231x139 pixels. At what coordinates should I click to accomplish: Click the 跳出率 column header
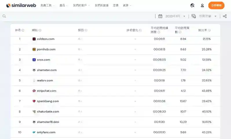[x=203, y=30]
